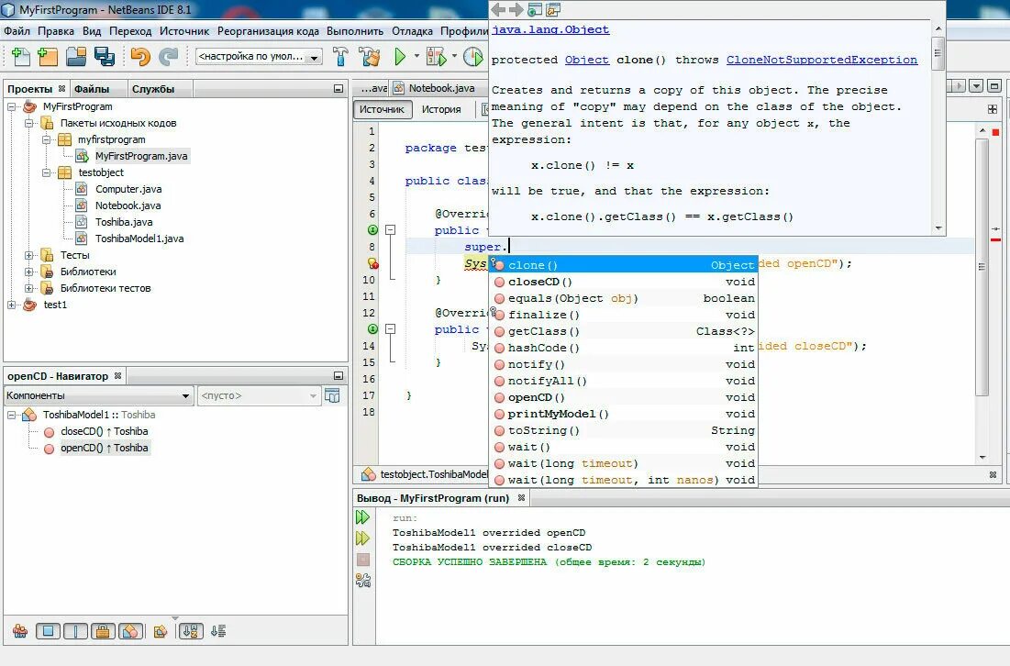This screenshot has height=666, width=1010.
Task: Click the Undo arrow icon
Action: point(139,57)
